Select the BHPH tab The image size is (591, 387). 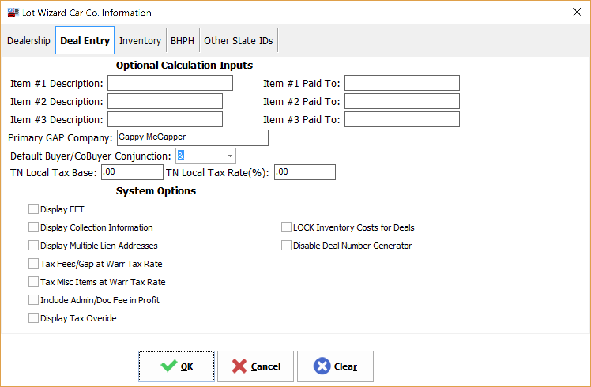pos(183,40)
